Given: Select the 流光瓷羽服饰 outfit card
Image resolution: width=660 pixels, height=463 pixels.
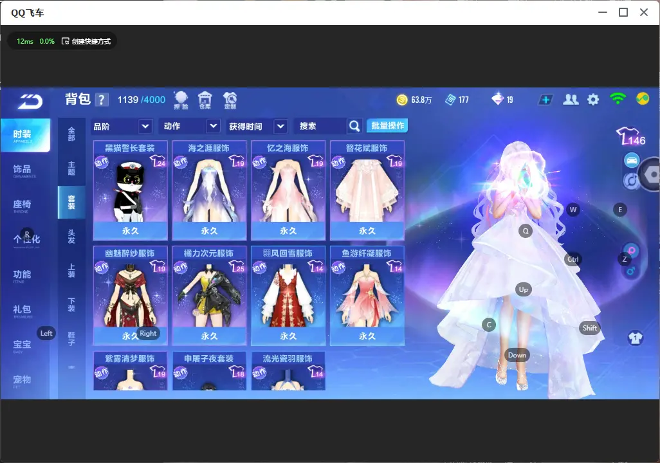Looking at the screenshot, I should tap(288, 371).
